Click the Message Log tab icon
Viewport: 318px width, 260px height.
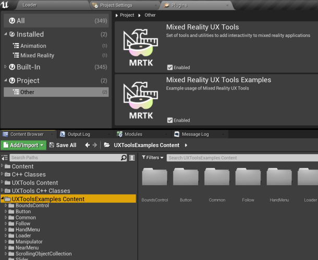177,134
